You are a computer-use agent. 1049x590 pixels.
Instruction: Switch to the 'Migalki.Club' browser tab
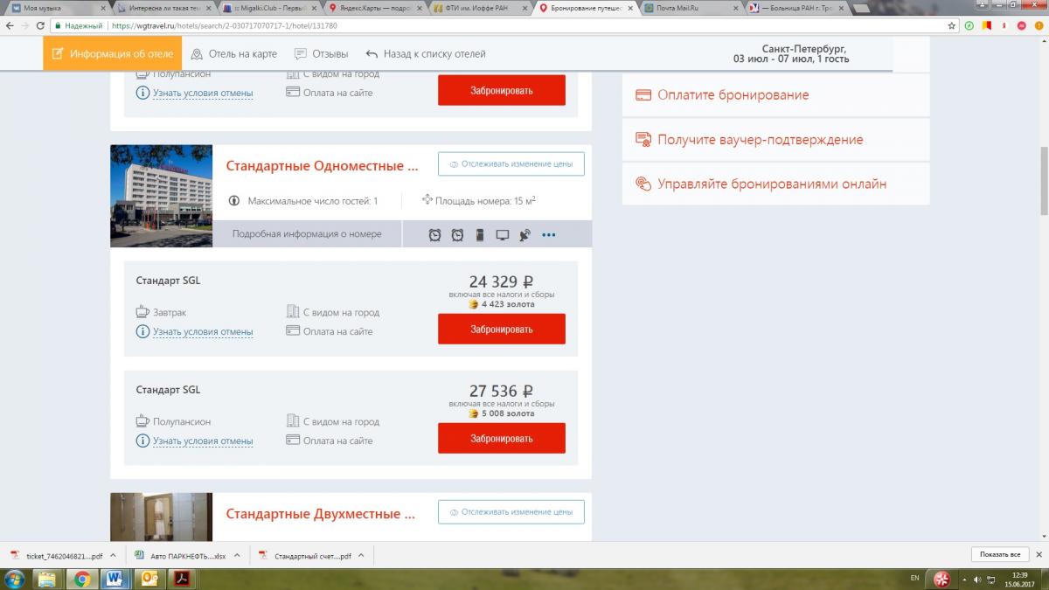269,8
